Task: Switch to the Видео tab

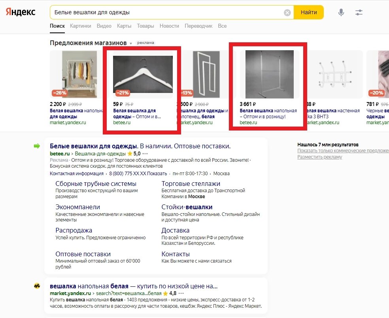Action: tap(104, 26)
